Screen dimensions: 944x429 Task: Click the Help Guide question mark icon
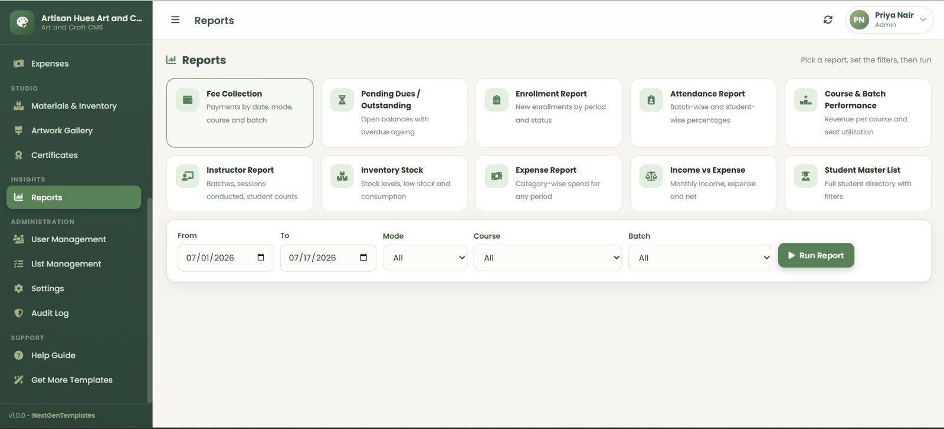click(x=19, y=355)
